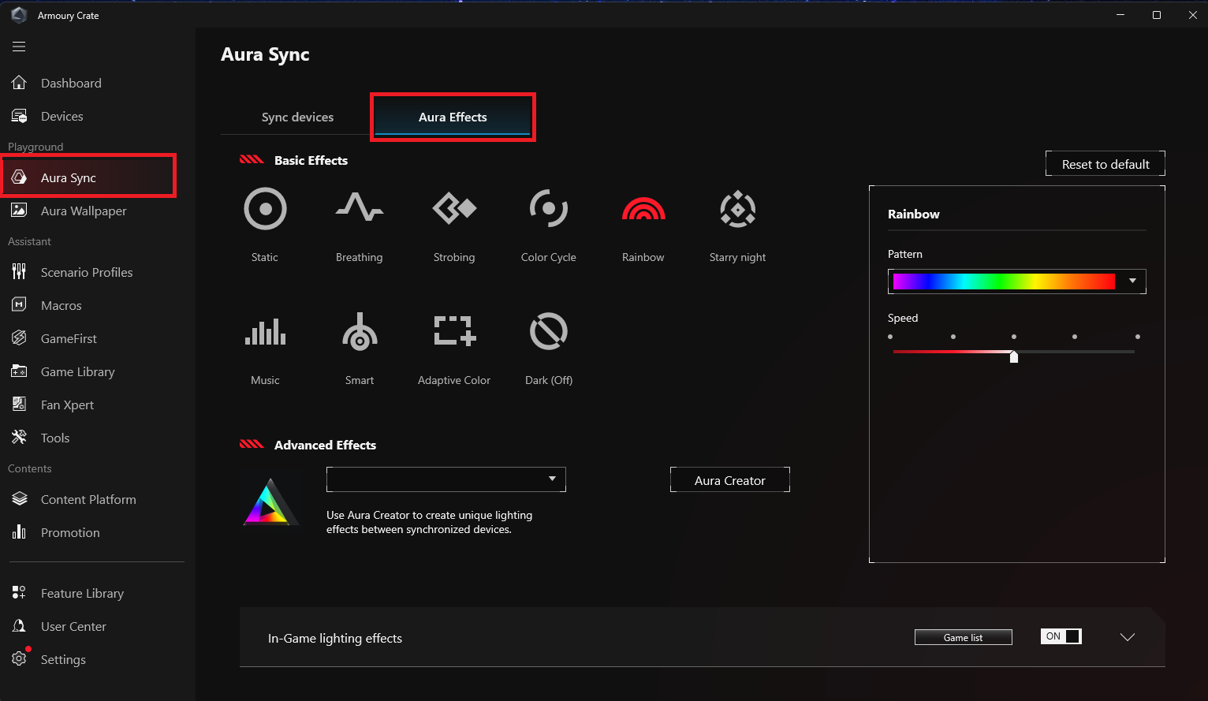Click the 'Use Aura Creator to create' description
Image resolution: width=1208 pixels, height=701 pixels.
click(x=429, y=522)
